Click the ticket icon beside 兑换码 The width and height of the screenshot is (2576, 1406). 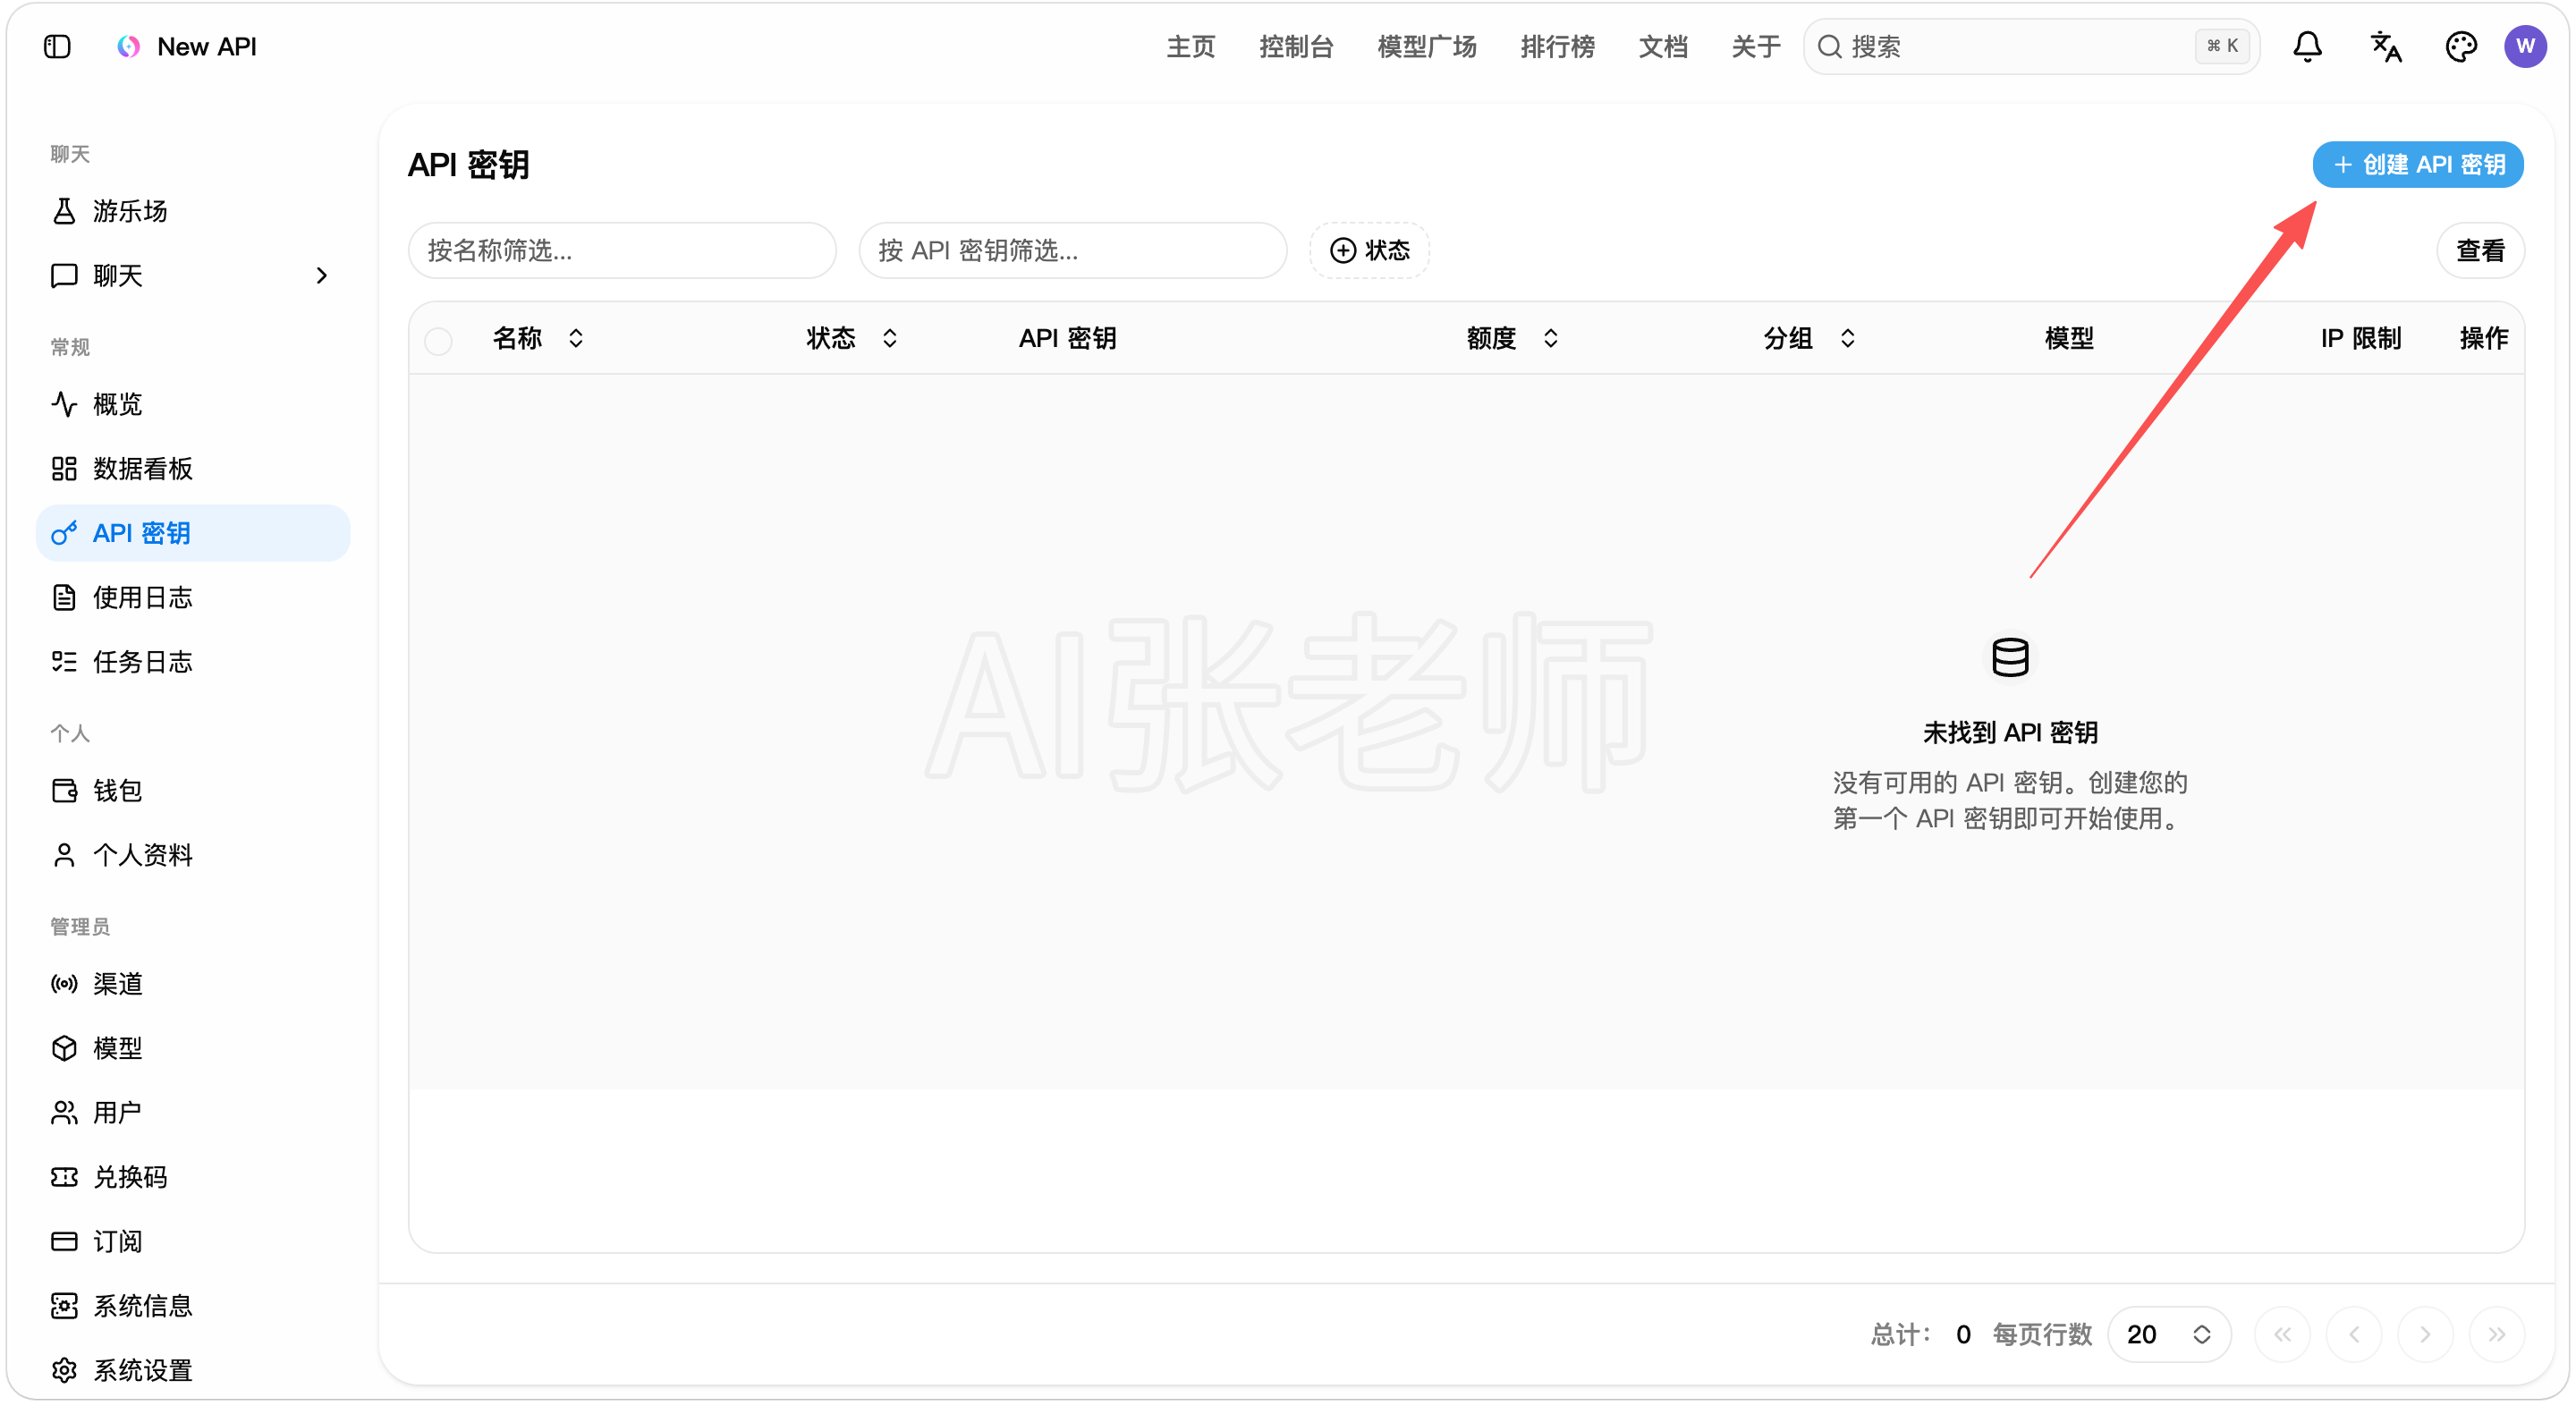64,1177
